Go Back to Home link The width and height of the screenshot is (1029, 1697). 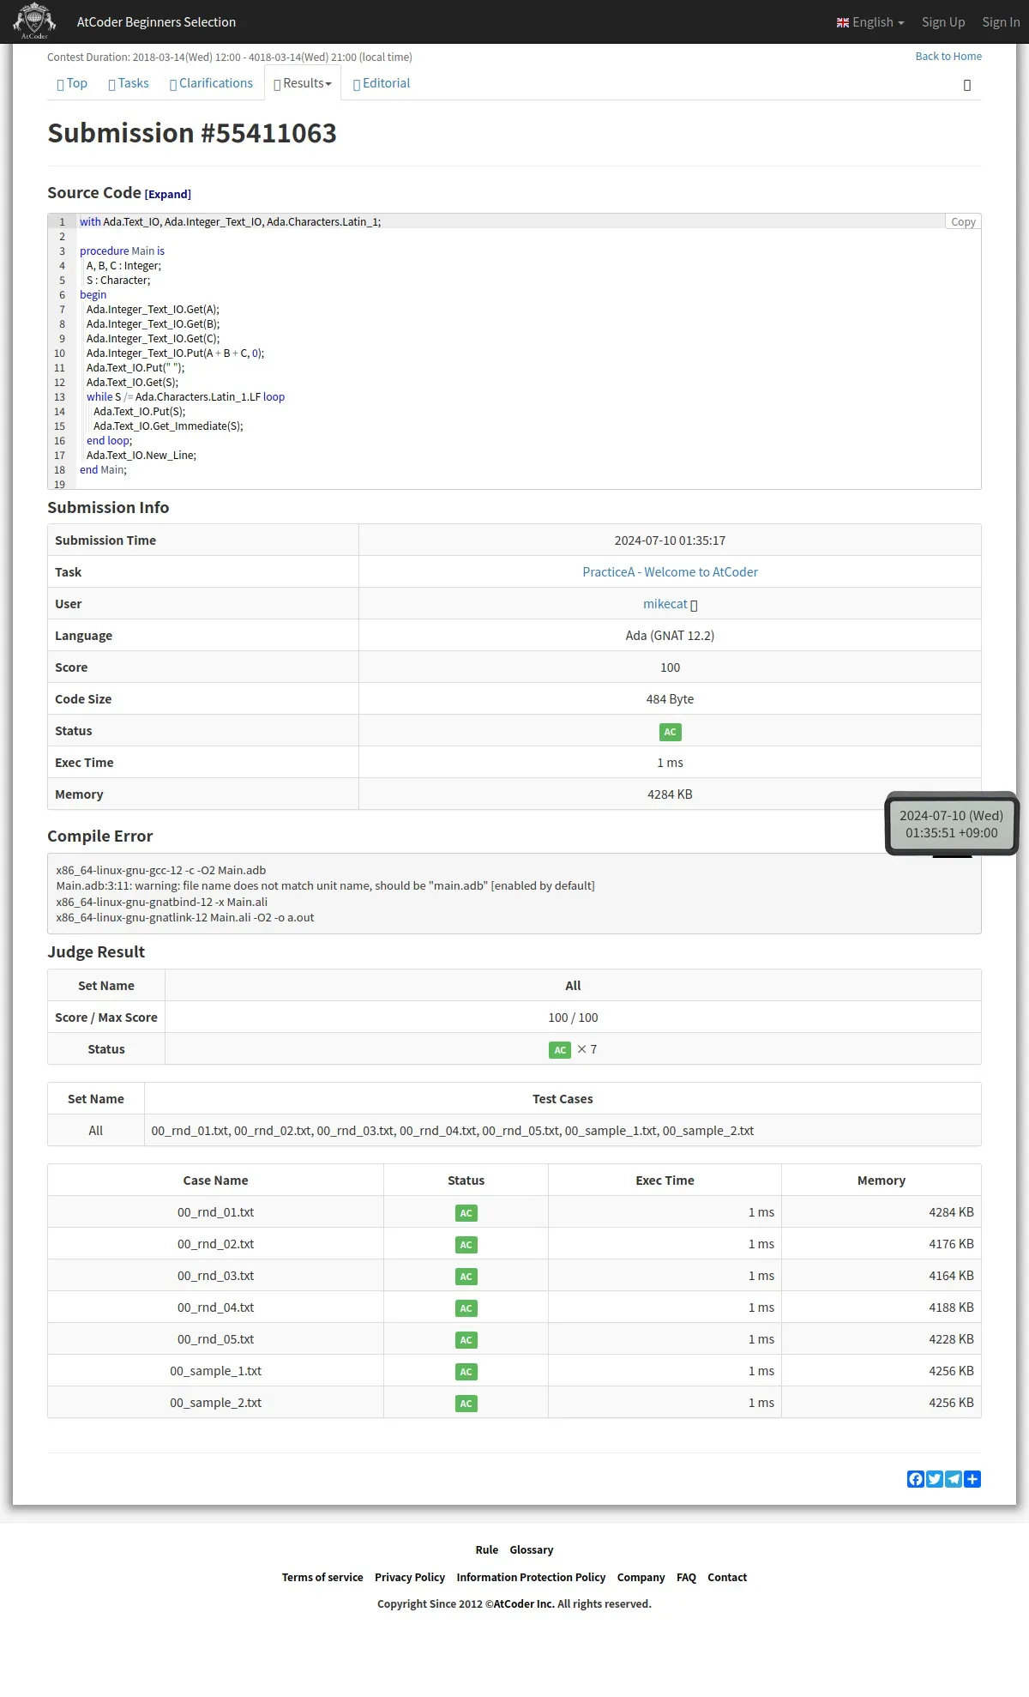pos(948,57)
